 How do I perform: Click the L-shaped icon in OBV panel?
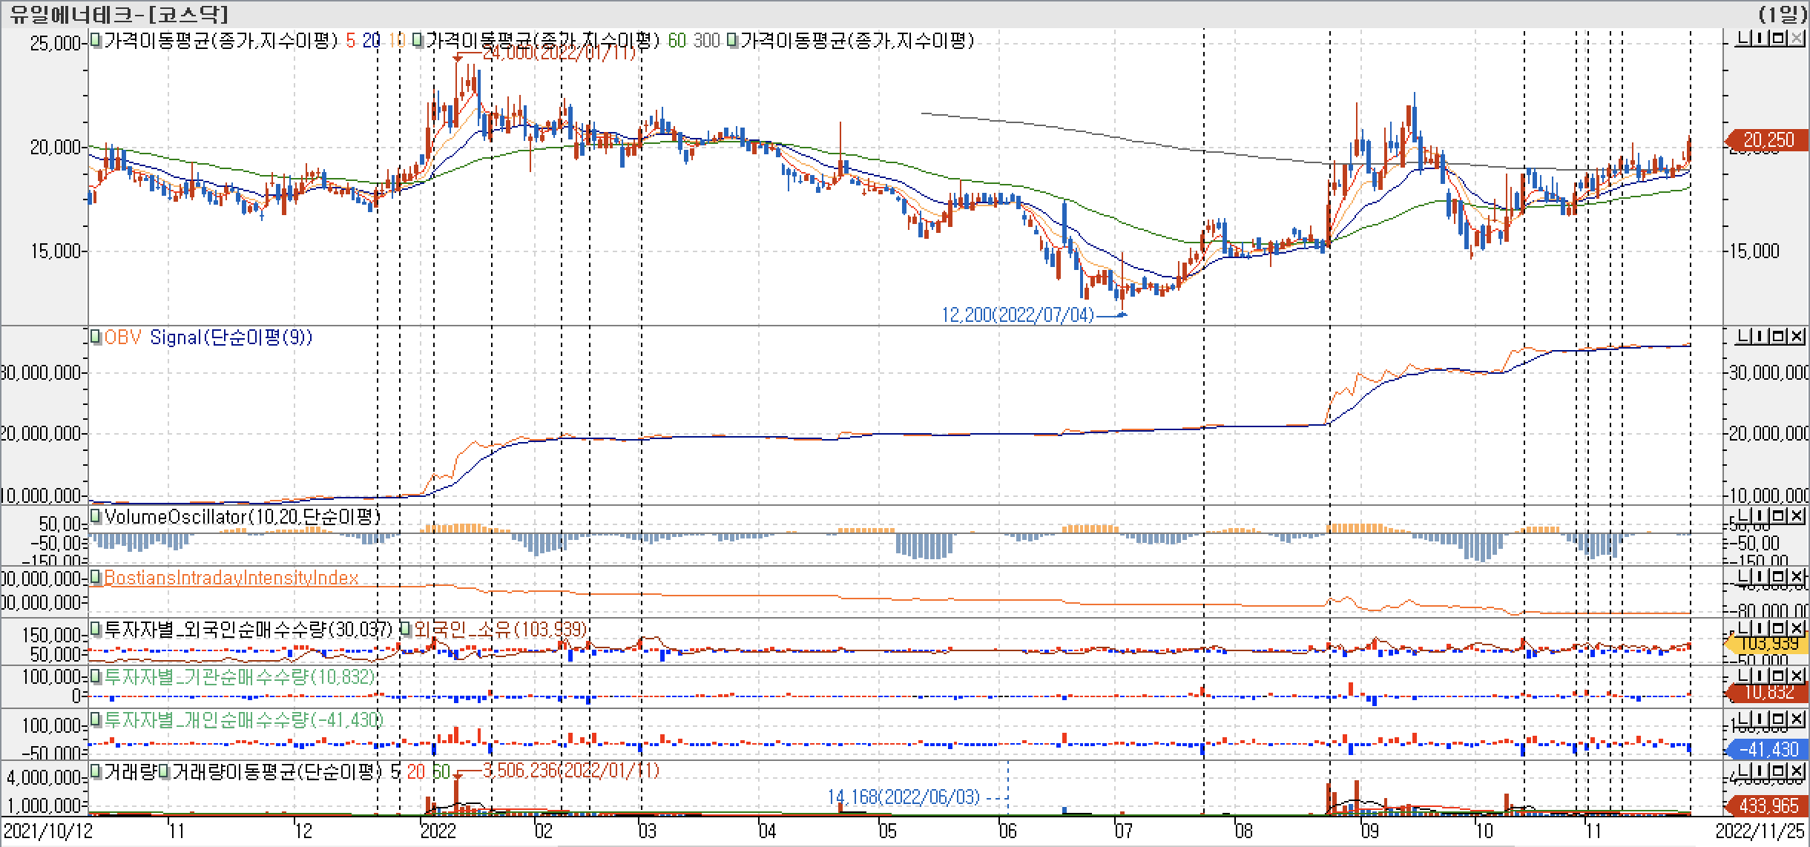click(1744, 337)
